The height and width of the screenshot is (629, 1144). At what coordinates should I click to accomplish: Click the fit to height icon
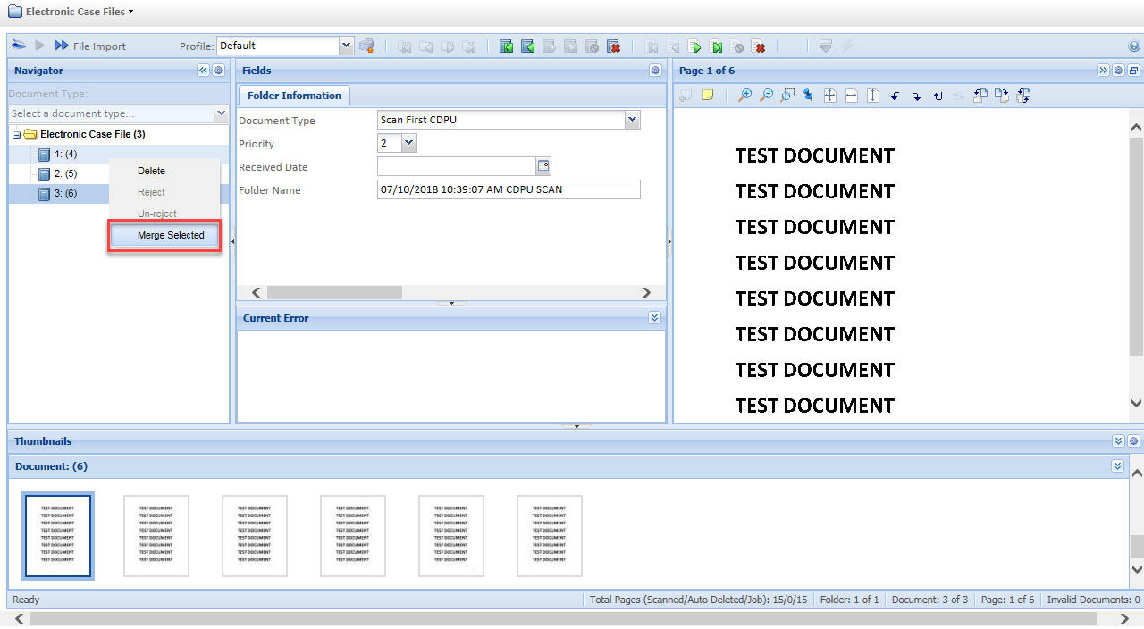pyautogui.click(x=873, y=96)
